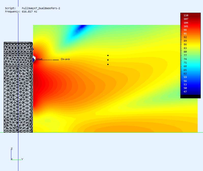Click the 65 value on color legend
The height and width of the screenshot is (171, 203).
point(185,70)
